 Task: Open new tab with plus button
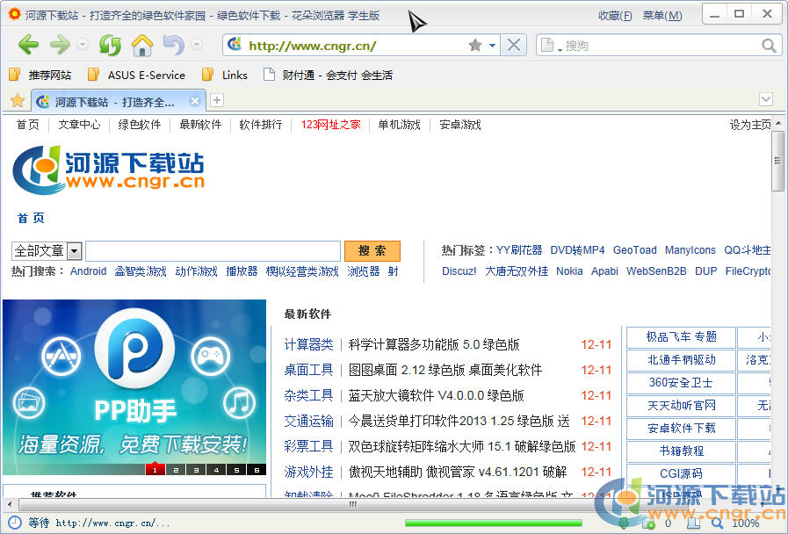point(217,100)
